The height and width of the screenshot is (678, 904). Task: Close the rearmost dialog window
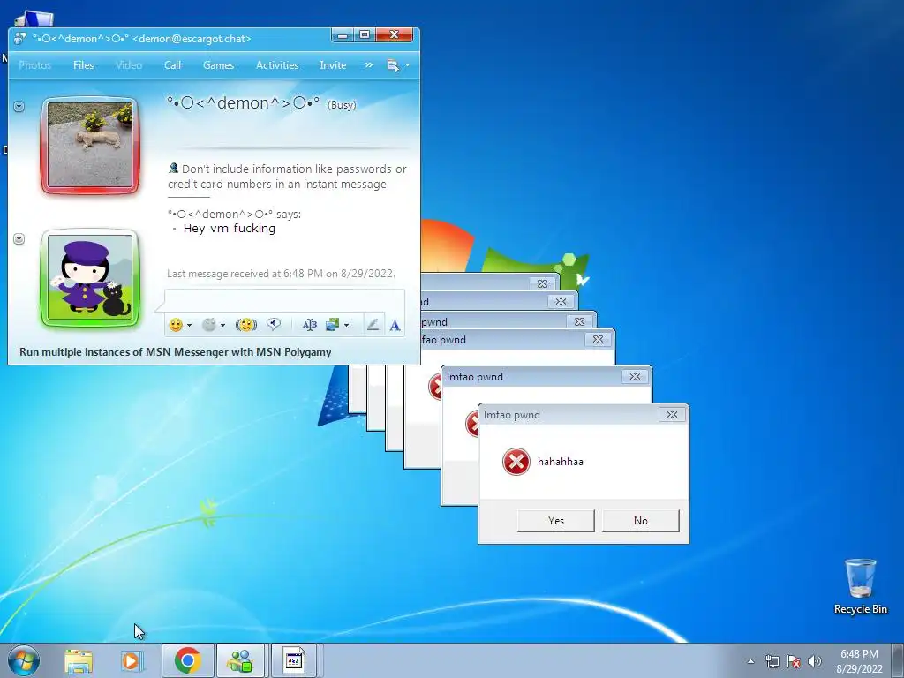(x=543, y=283)
